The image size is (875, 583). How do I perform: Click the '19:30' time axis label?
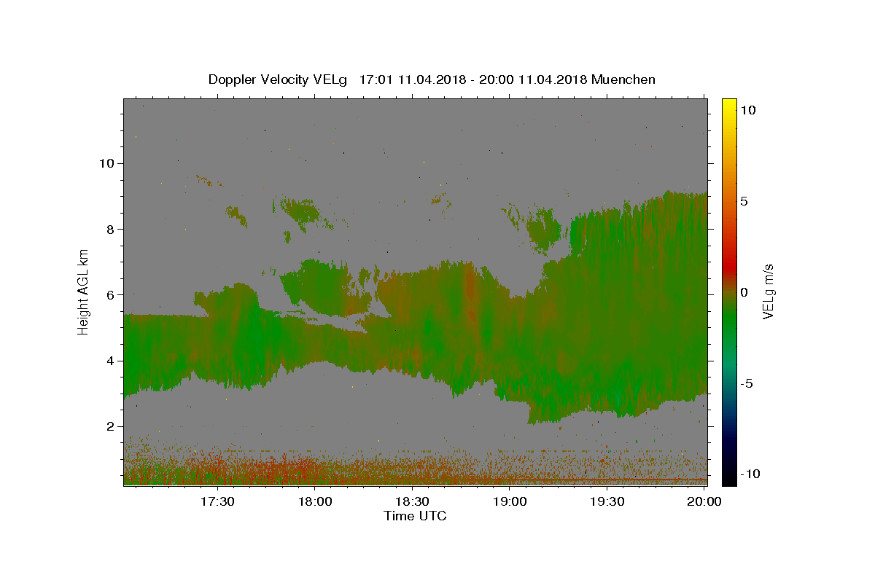[x=607, y=501]
